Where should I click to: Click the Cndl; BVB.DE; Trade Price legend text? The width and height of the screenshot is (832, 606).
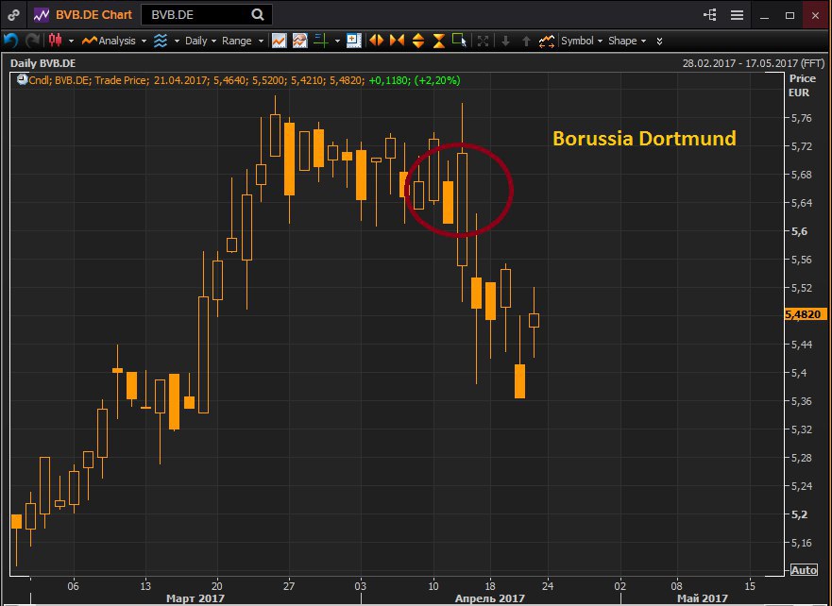tap(88, 80)
